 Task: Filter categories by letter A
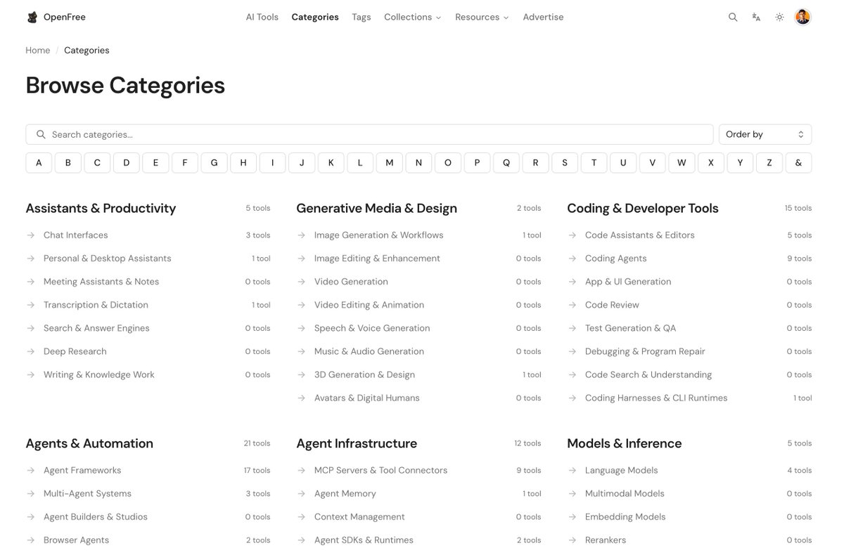(x=39, y=163)
